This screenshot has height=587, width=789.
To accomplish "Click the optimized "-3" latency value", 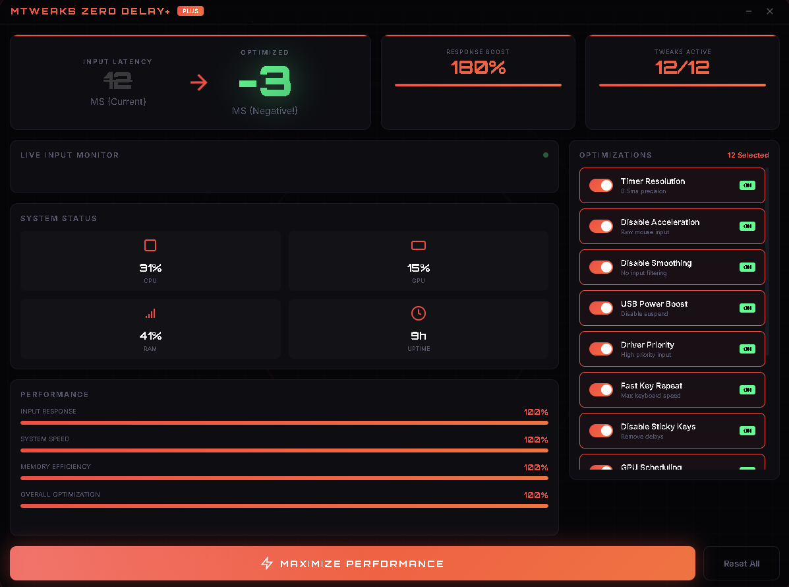I will tap(265, 81).
